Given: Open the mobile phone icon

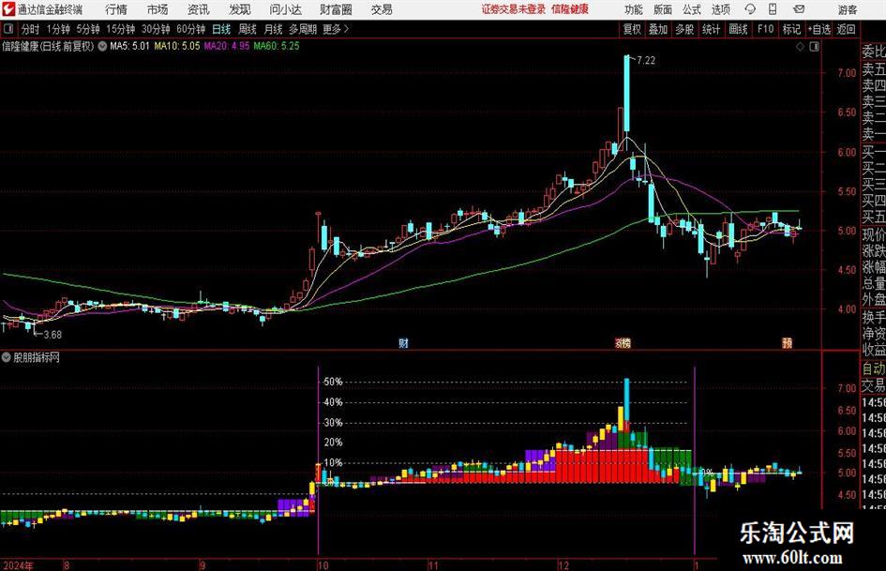Looking at the screenshot, I should pyautogui.click(x=773, y=9).
